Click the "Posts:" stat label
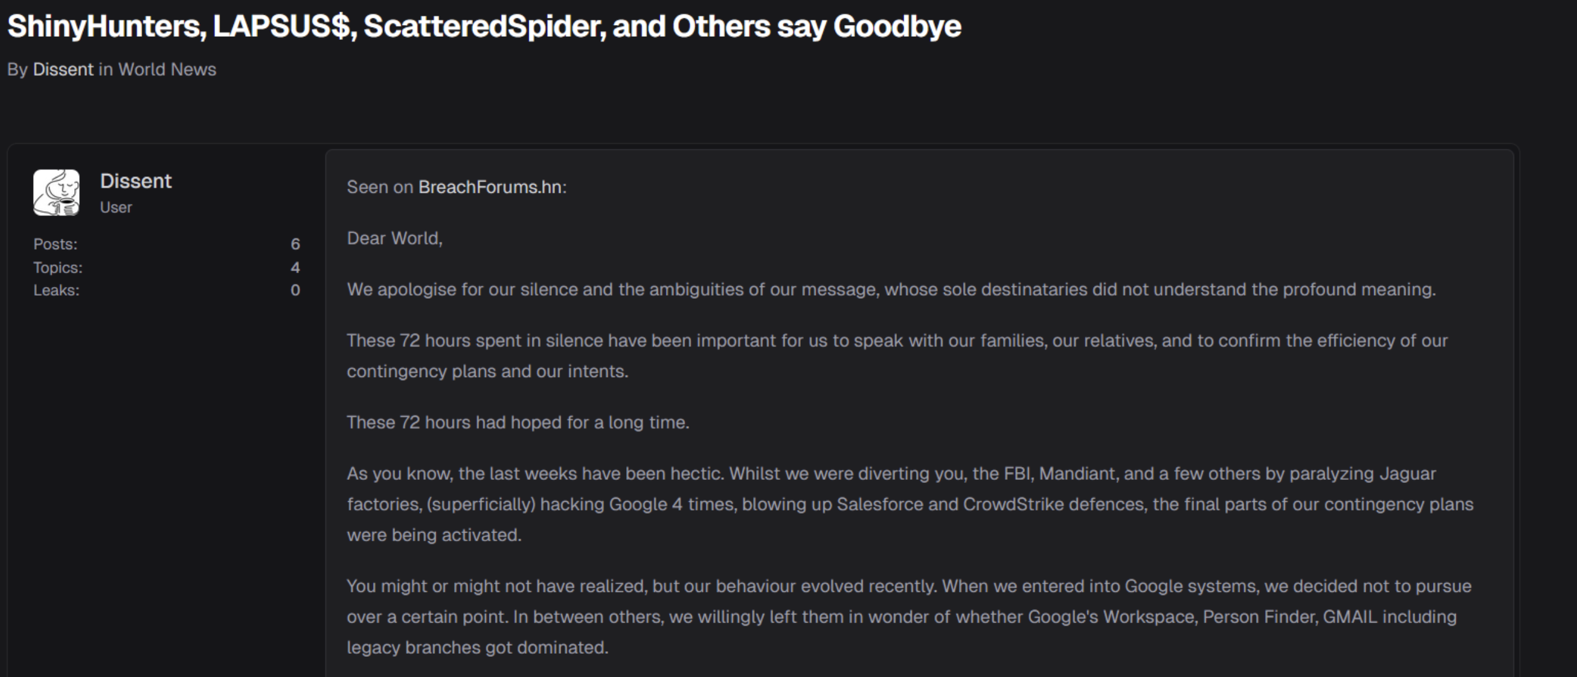The image size is (1577, 677). (55, 244)
